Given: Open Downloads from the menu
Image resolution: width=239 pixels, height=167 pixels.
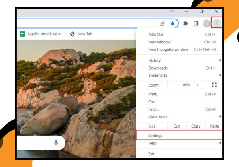Looking at the screenshot, I should (x=179, y=68).
